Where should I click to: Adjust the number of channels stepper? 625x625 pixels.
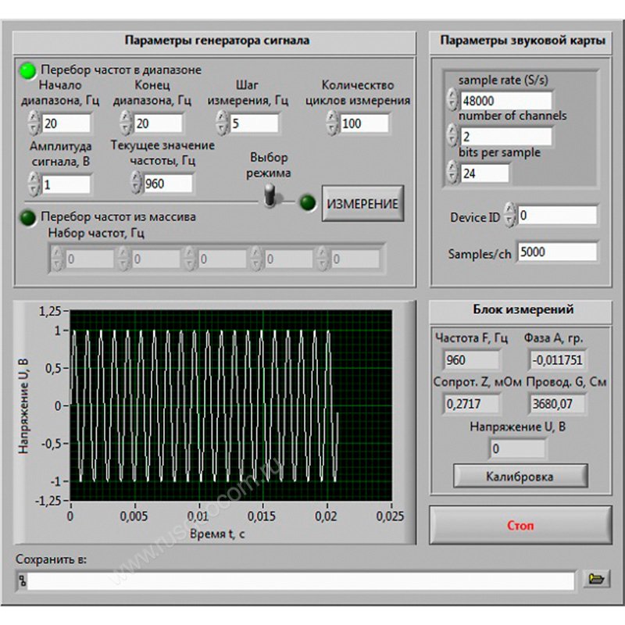[x=452, y=136]
